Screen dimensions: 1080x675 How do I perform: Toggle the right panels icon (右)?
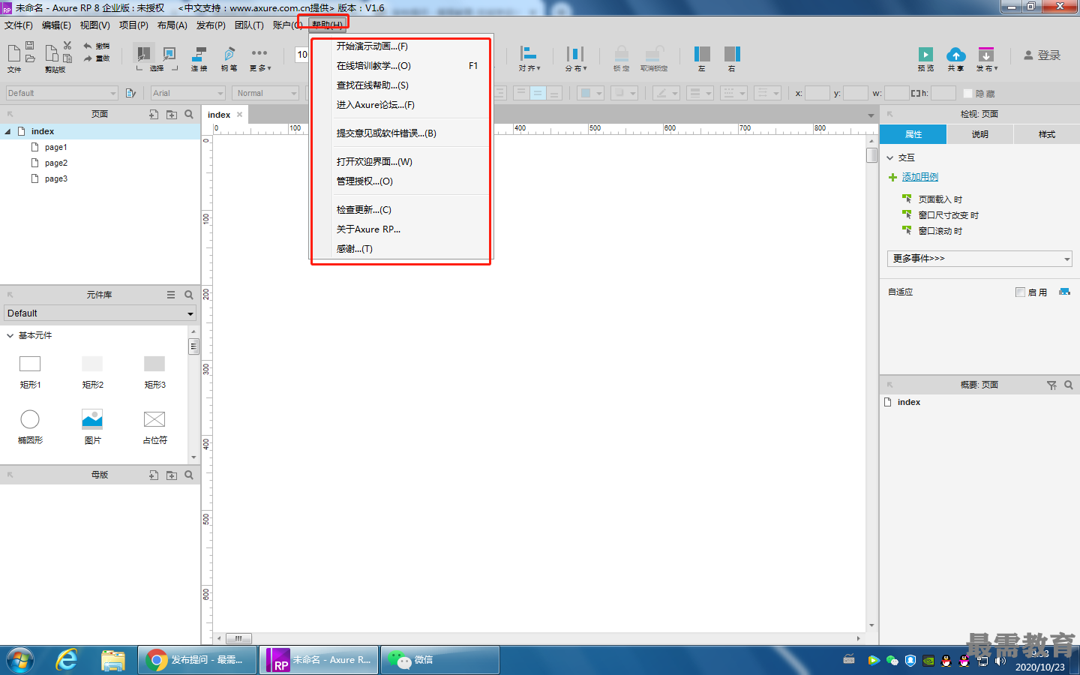(732, 58)
